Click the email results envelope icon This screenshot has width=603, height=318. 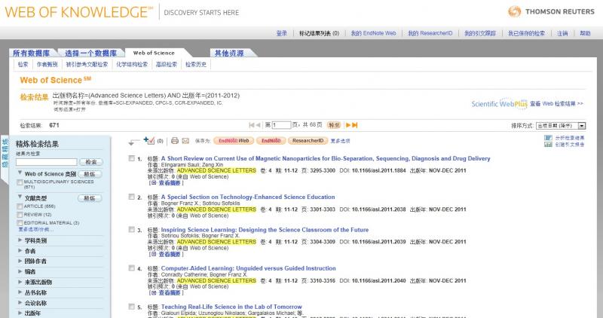click(x=185, y=141)
